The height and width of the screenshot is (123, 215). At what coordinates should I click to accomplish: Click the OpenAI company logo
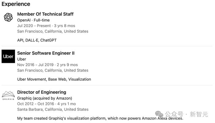click(x=8, y=17)
